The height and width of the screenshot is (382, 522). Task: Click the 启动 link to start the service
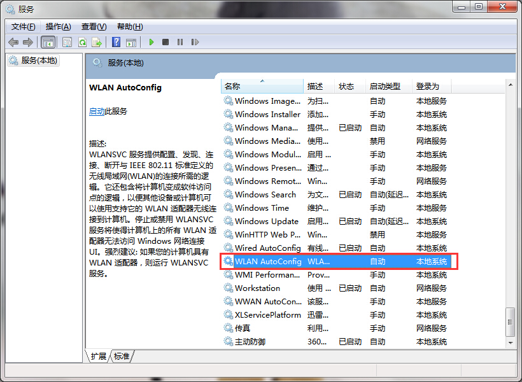[x=97, y=111]
